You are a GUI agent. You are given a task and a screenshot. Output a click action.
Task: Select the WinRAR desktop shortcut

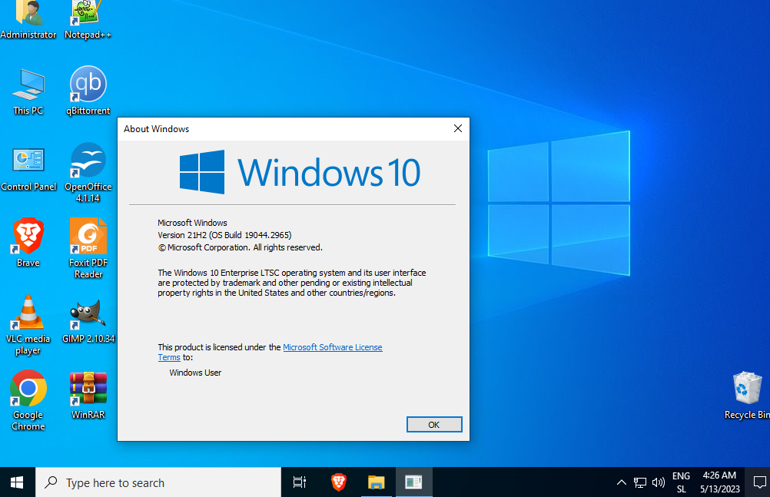88,396
